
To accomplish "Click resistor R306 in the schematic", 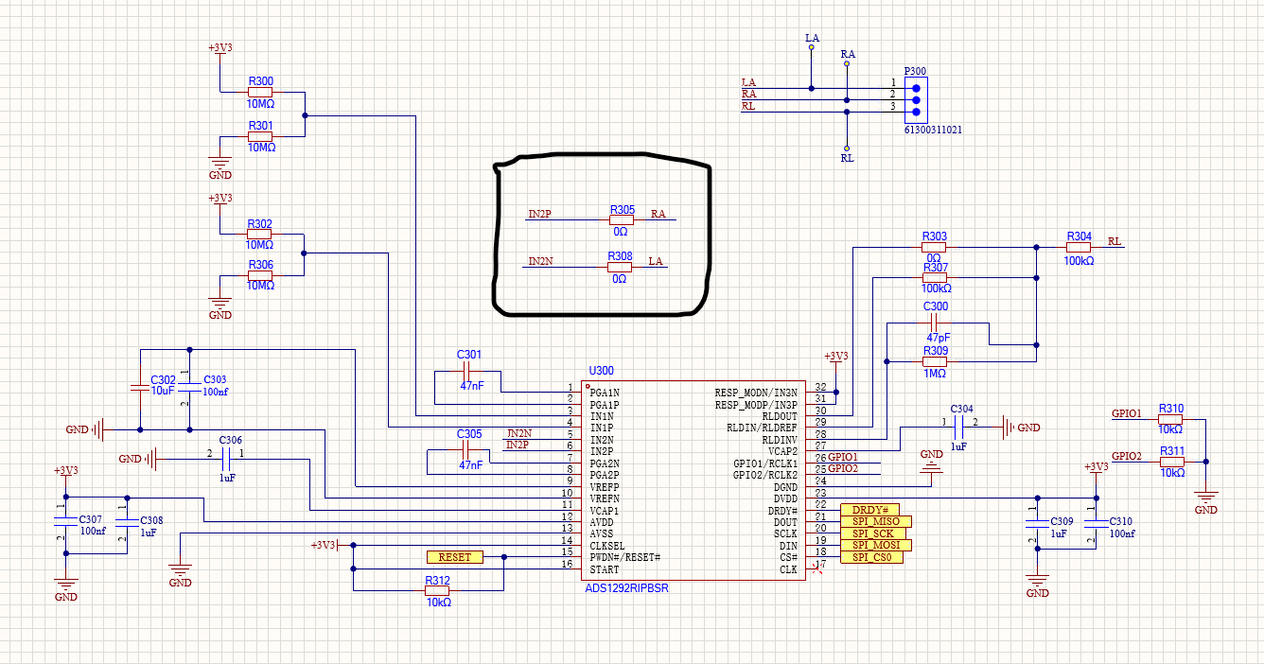I will point(259,276).
